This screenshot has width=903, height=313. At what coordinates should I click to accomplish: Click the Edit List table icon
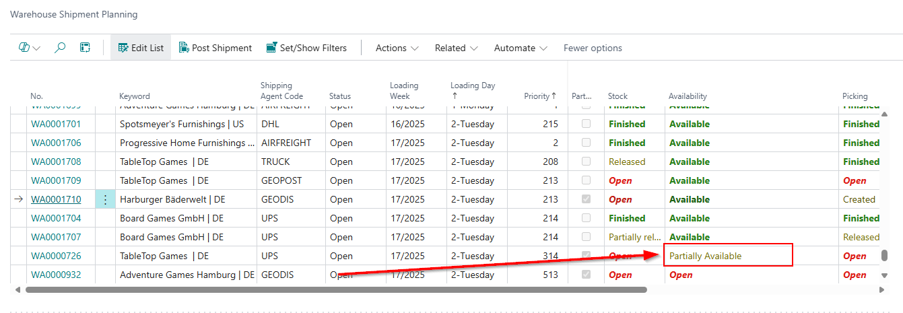point(123,48)
